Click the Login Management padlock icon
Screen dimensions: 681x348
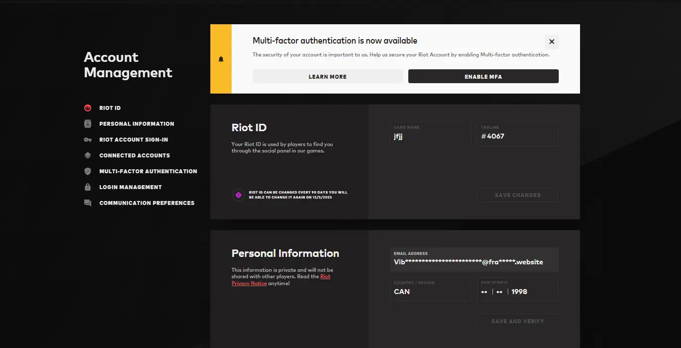pyautogui.click(x=88, y=187)
